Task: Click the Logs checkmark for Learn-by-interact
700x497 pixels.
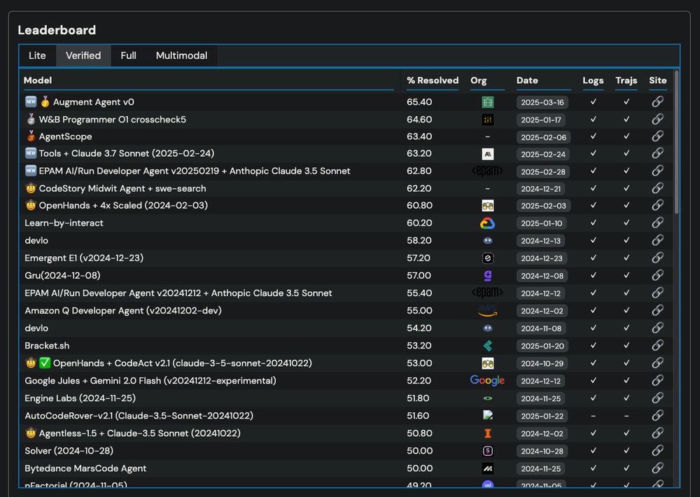Action: [594, 223]
